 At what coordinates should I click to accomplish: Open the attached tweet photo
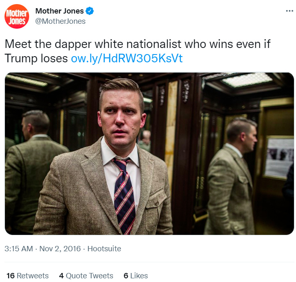[x=149, y=154]
